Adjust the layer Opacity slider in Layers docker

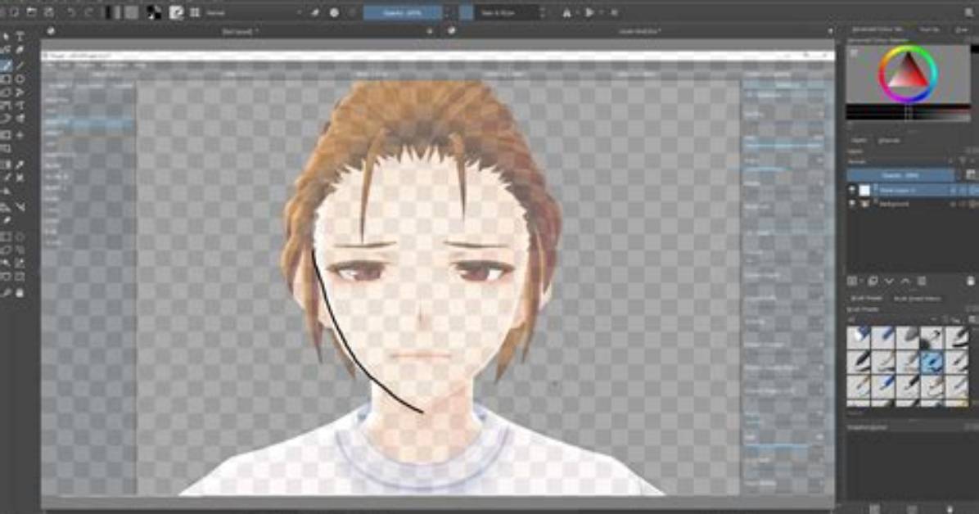coord(901,175)
